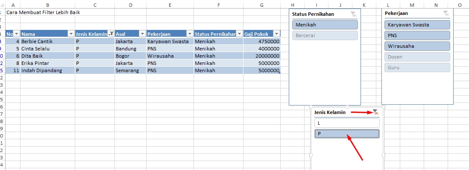Image resolution: width=469 pixels, height=170 pixels.
Task: Select column G header
Action: [262, 5]
